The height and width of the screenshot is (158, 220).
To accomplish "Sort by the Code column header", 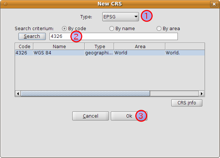I will click(24, 47).
